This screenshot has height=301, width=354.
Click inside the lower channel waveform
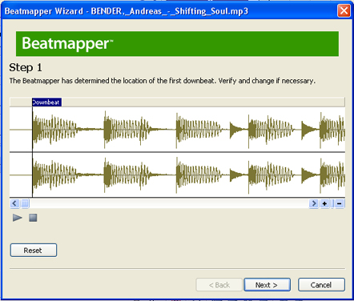[177, 175]
